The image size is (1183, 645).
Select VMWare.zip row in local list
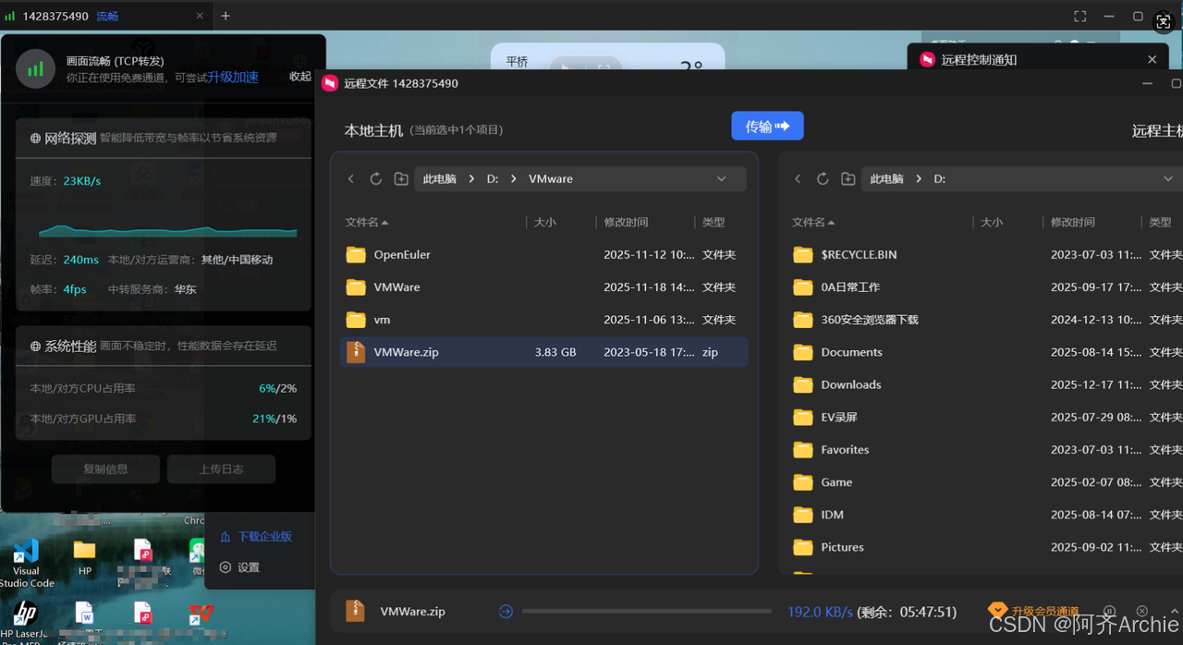pyautogui.click(x=543, y=352)
